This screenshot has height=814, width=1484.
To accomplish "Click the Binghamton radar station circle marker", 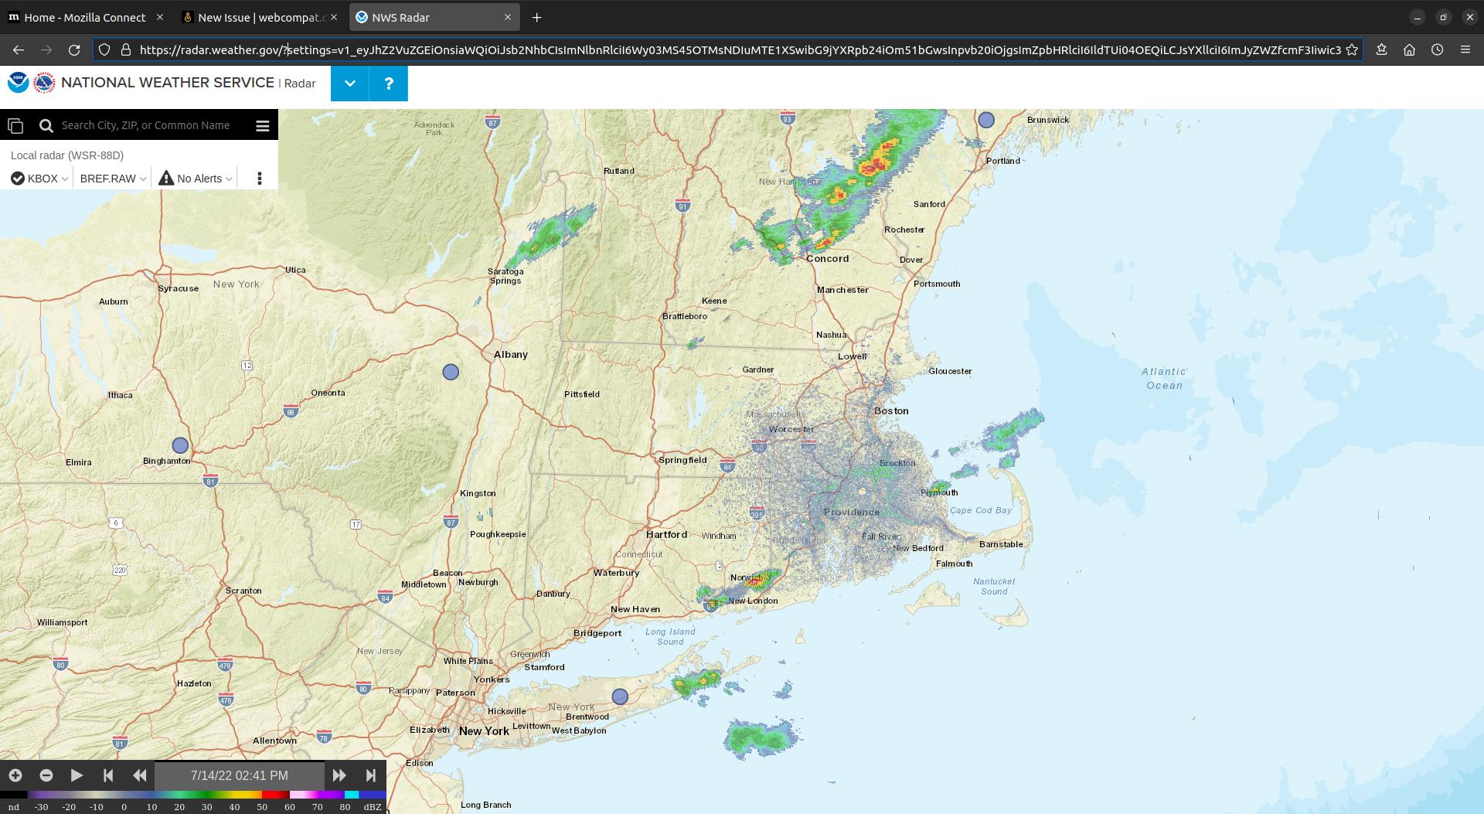I will 179,444.
